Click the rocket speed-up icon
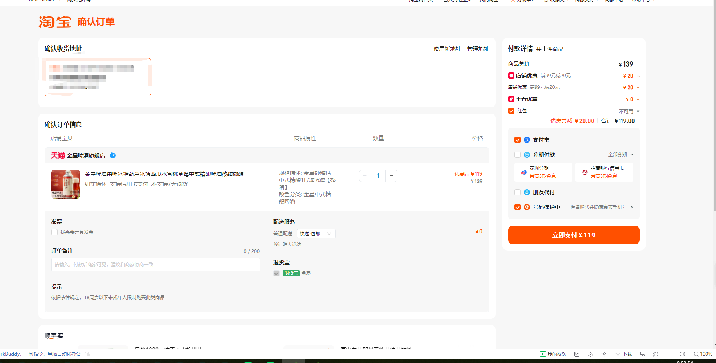Screen dimensions: 716x363 pos(604,354)
